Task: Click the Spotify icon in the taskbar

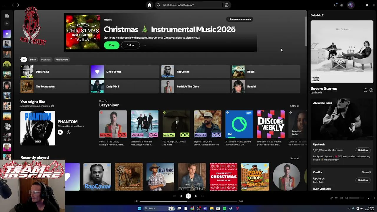Action: point(224,208)
